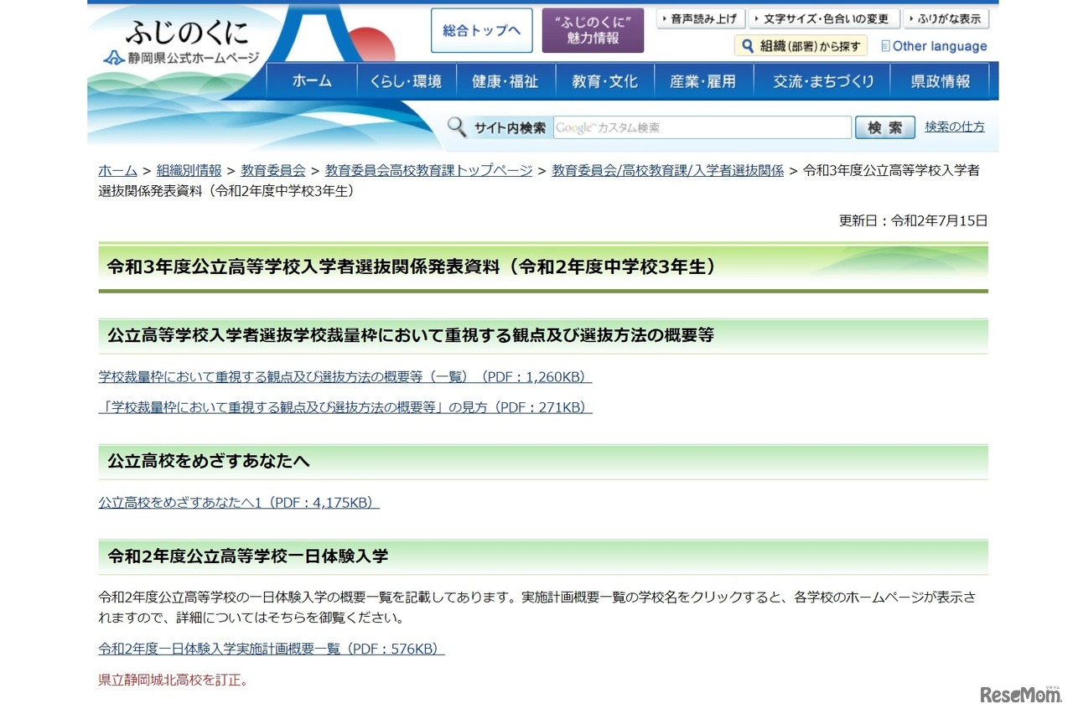Focus the Google custom search field
The width and height of the screenshot is (1073, 714).
(x=702, y=127)
